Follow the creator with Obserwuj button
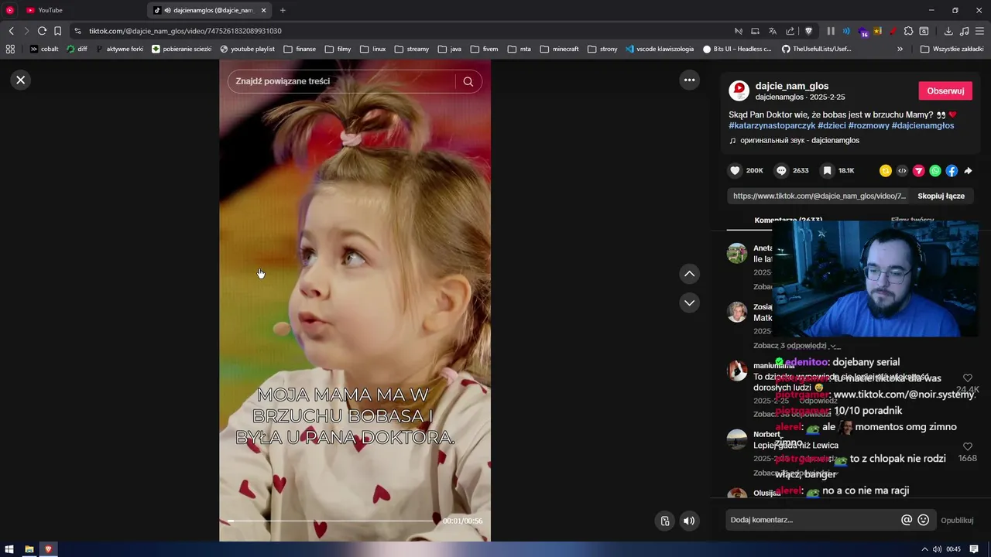991x557 pixels. pyautogui.click(x=945, y=91)
